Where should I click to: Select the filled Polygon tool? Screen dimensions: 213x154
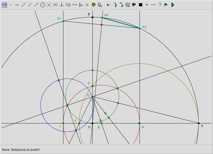(94, 5)
